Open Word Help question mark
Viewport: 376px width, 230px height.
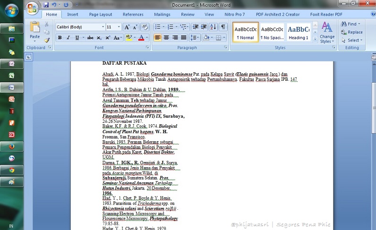tap(374, 14)
